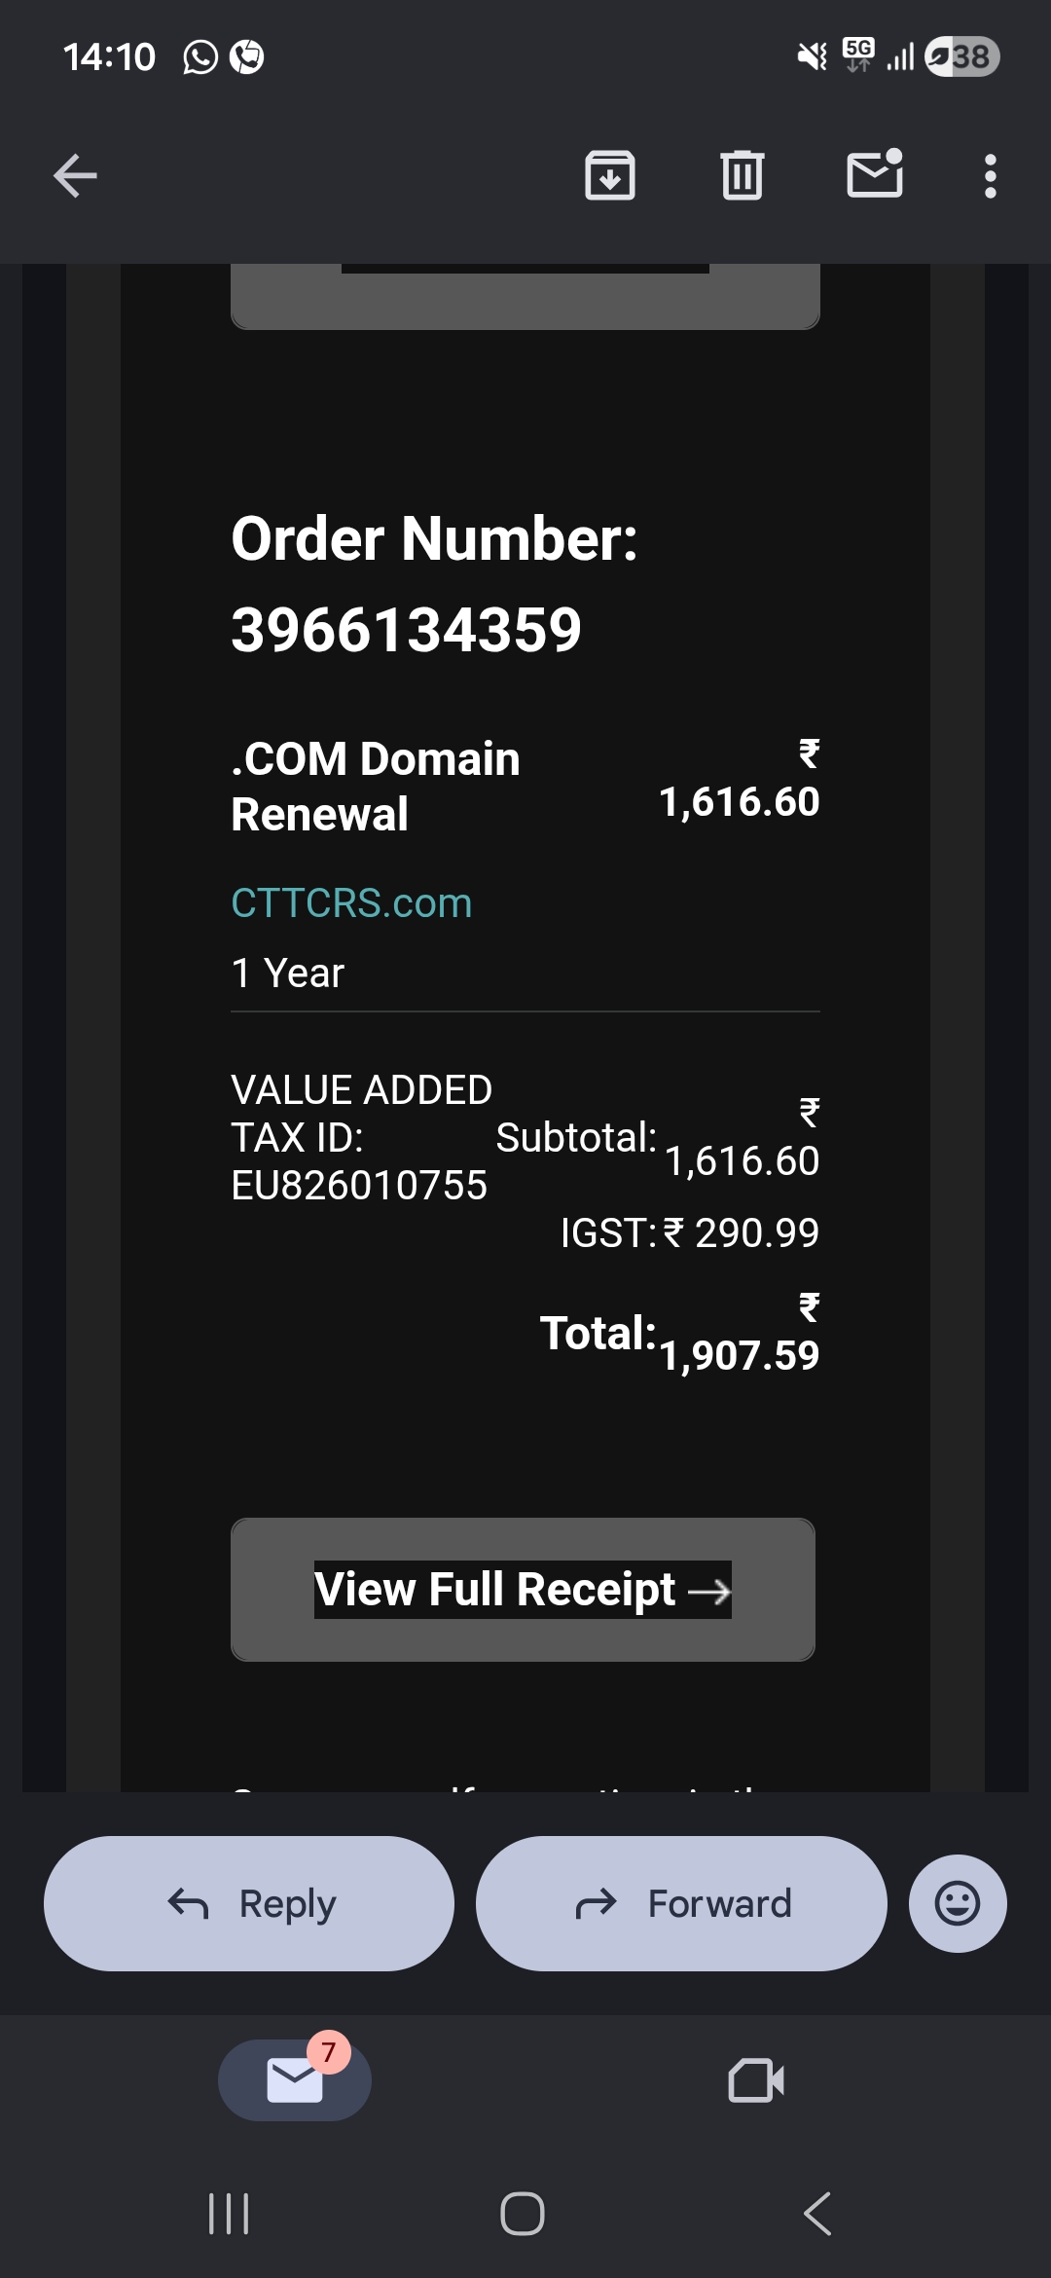
Task: Click View Full Receipt link
Action: (x=523, y=1590)
